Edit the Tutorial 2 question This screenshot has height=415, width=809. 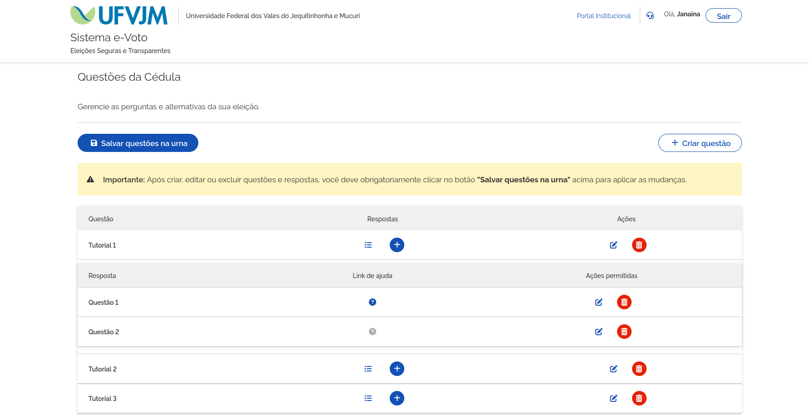(613, 369)
